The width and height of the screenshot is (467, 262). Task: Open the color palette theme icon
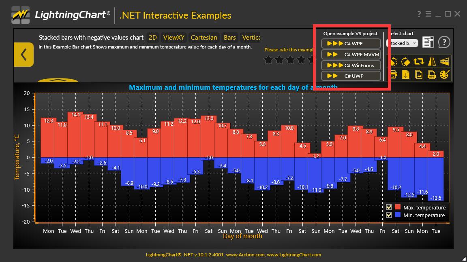444,74
